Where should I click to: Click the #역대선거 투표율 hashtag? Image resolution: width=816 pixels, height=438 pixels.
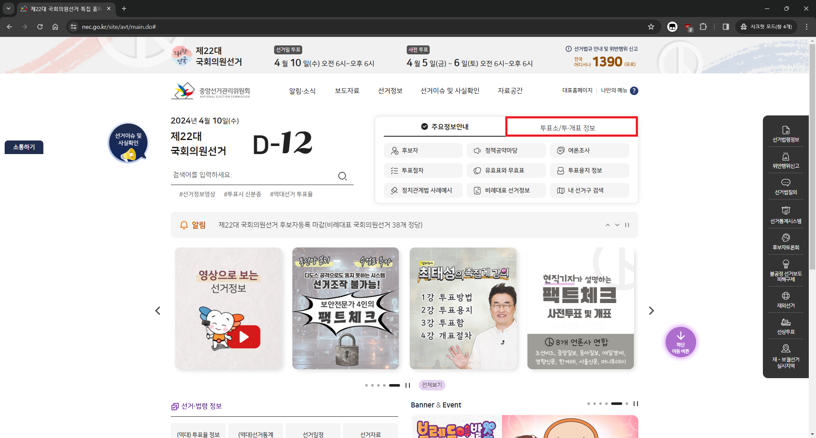[x=291, y=194]
